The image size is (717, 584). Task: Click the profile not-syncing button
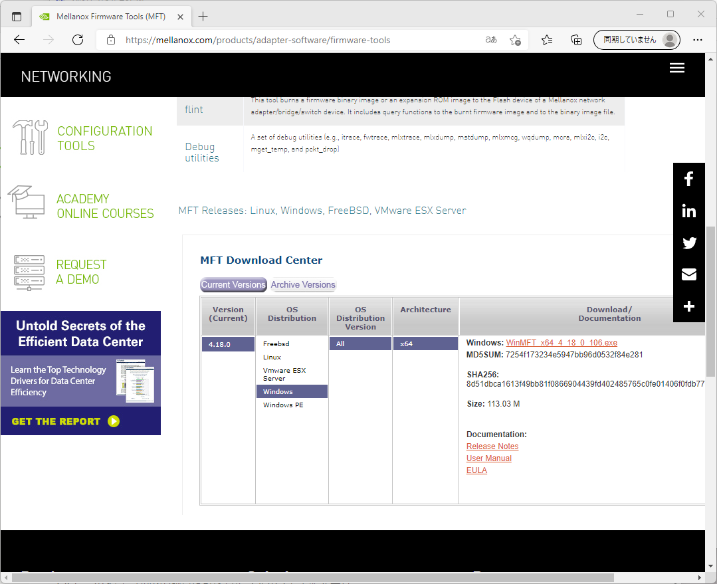click(637, 40)
